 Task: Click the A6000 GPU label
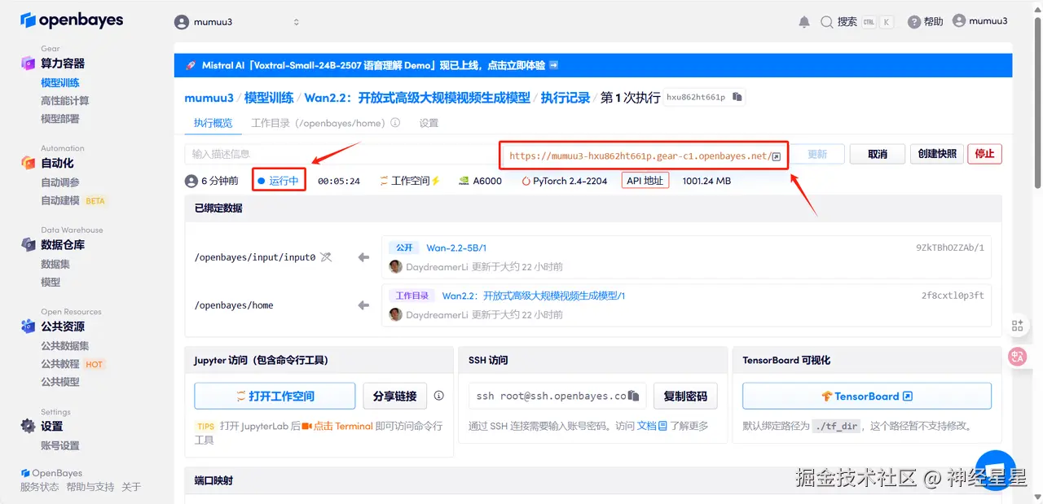click(x=480, y=181)
